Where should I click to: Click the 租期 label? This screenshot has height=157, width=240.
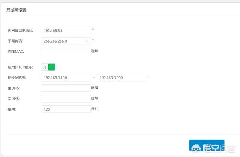[x=12, y=109]
